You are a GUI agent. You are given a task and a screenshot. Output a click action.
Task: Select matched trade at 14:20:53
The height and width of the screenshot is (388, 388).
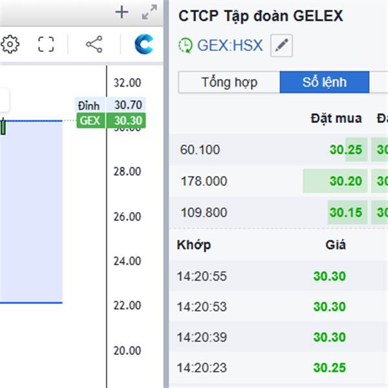point(278,307)
